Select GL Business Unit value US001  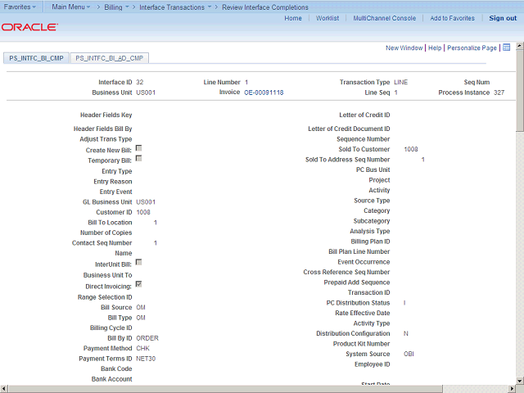pyautogui.click(x=146, y=202)
